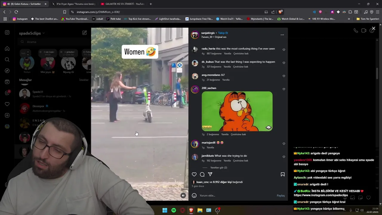Screen dimensions: 382x215
Task: Click the share icon in address bar
Action: click(273, 12)
